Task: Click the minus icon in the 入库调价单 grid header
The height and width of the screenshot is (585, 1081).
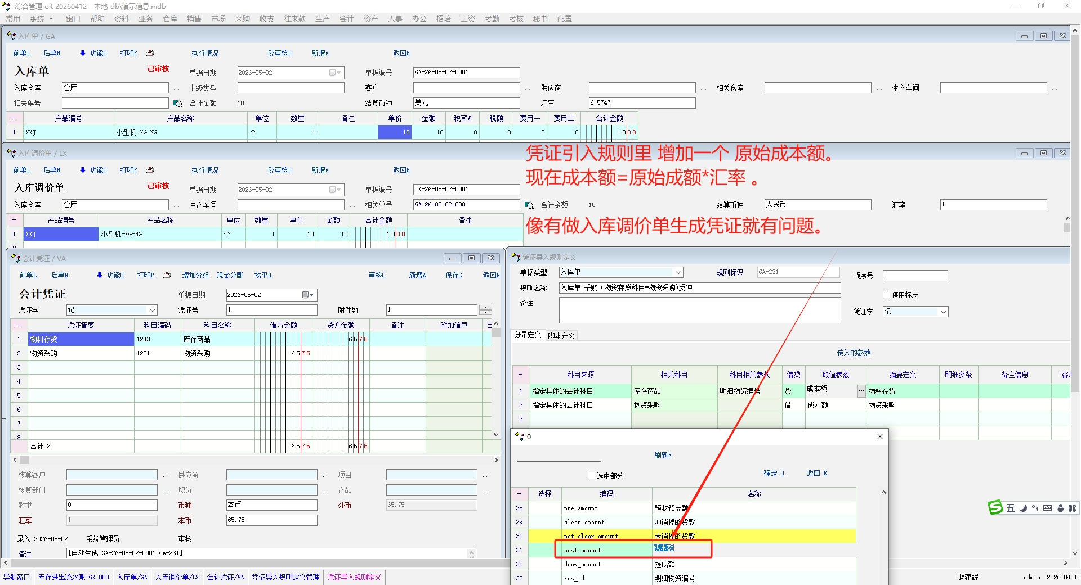Action: pos(14,220)
